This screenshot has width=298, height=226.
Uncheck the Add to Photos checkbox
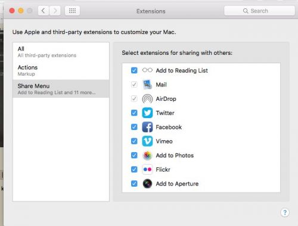click(134, 155)
